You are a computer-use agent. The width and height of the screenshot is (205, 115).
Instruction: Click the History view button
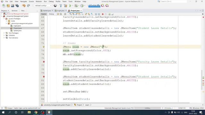click(51, 14)
